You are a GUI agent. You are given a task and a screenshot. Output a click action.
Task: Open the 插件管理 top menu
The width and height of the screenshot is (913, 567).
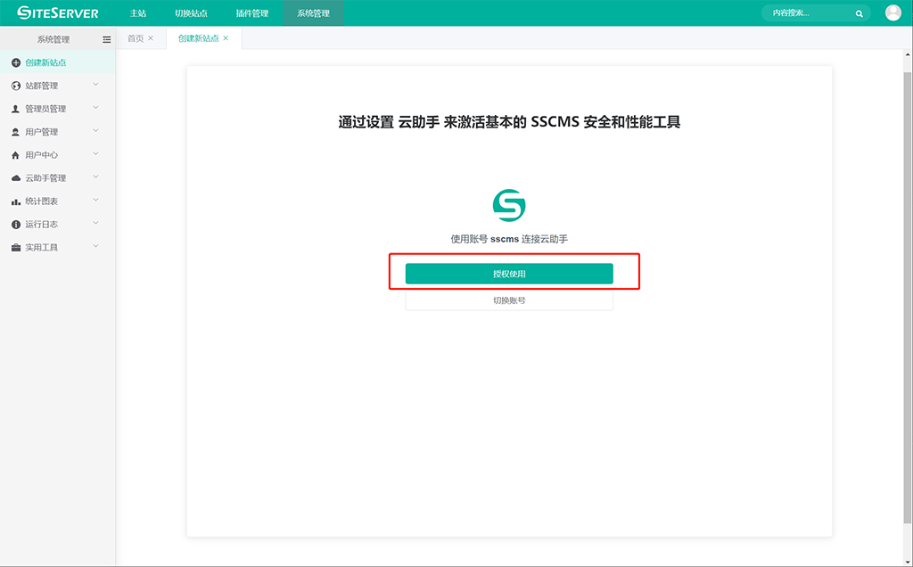coord(251,13)
